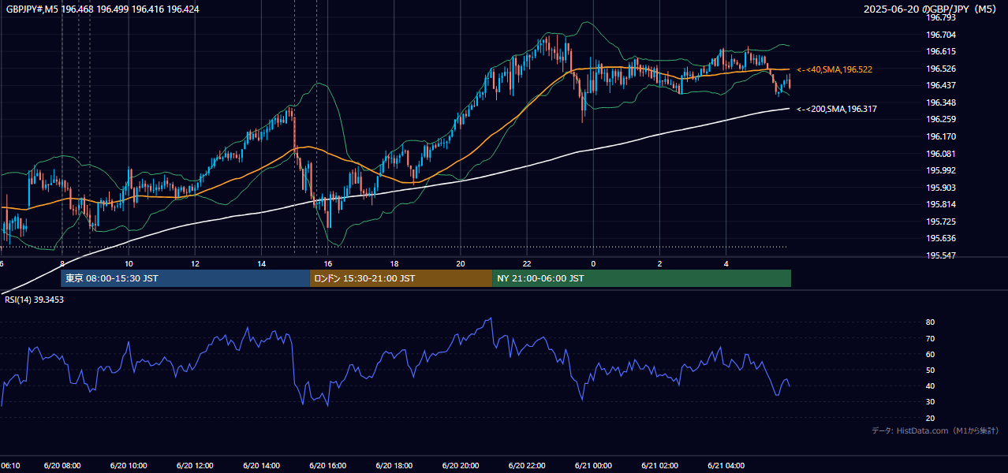Click the 6/20 18:00 time axis label
The width and height of the screenshot is (1008, 473).
394,466
